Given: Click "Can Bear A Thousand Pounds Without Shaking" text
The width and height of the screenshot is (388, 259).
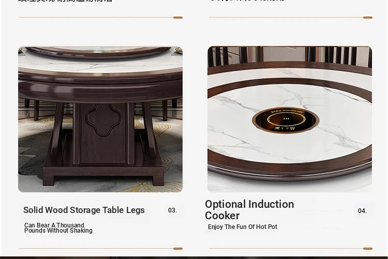Looking at the screenshot, I should (x=58, y=228).
